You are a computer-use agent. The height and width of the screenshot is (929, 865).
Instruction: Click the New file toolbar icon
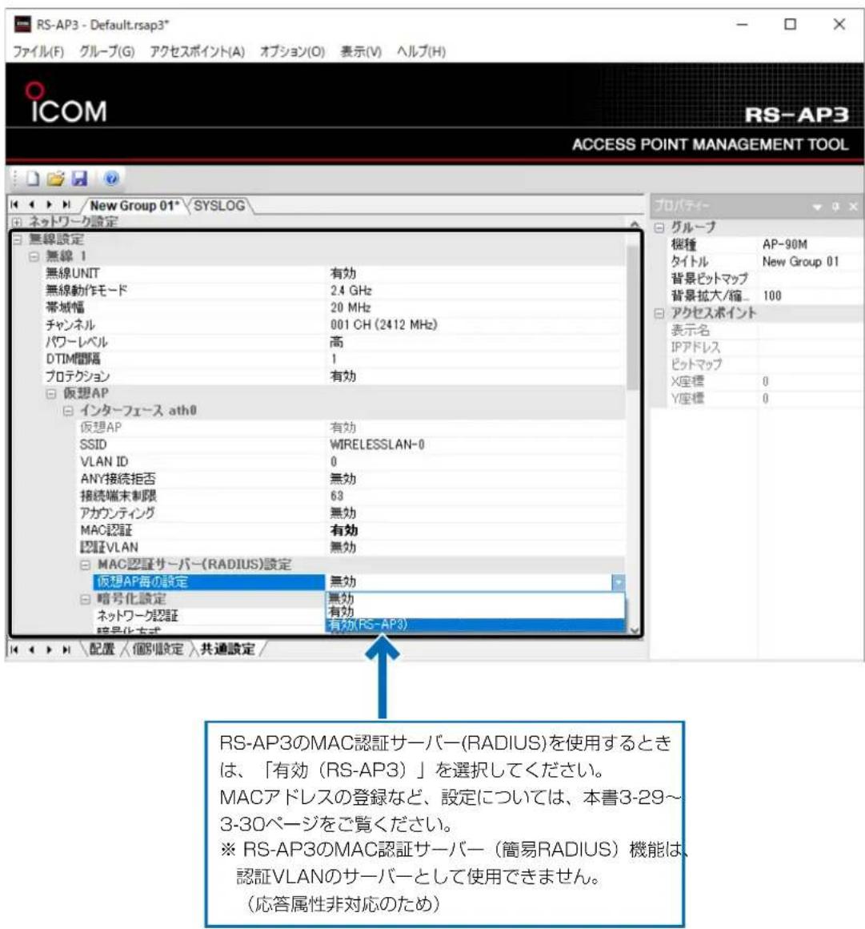(33, 179)
